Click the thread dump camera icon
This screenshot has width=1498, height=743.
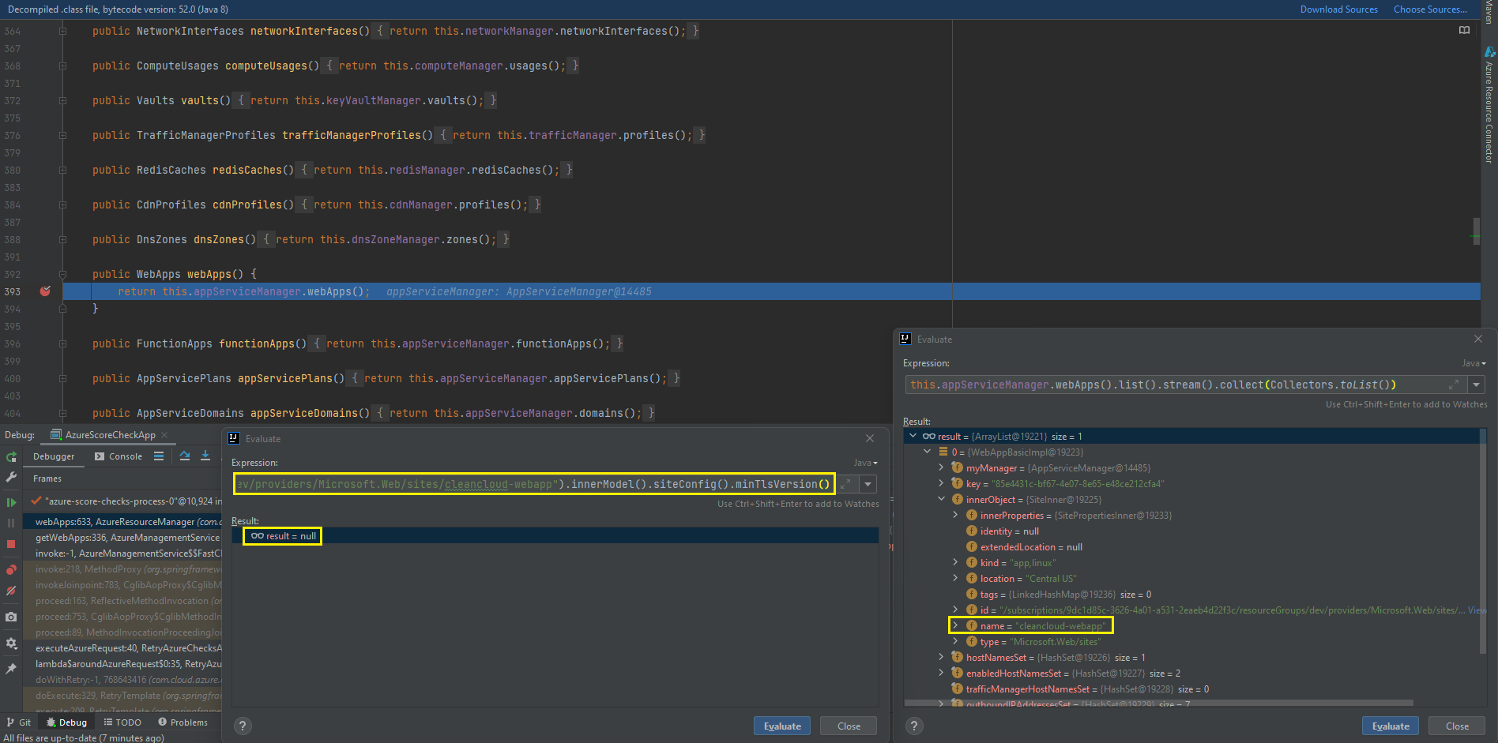click(x=11, y=617)
